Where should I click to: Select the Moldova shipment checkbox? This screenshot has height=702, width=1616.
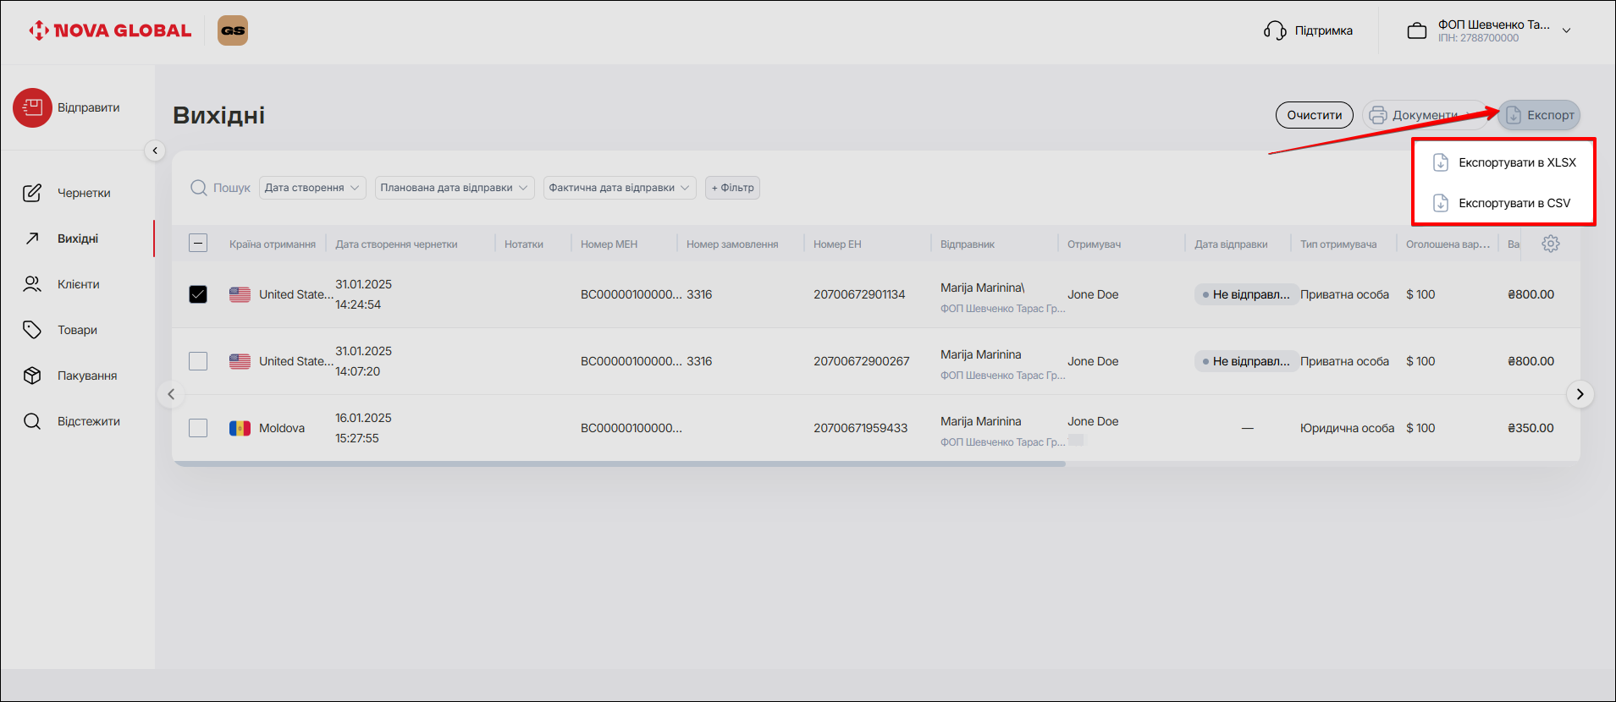click(x=198, y=428)
